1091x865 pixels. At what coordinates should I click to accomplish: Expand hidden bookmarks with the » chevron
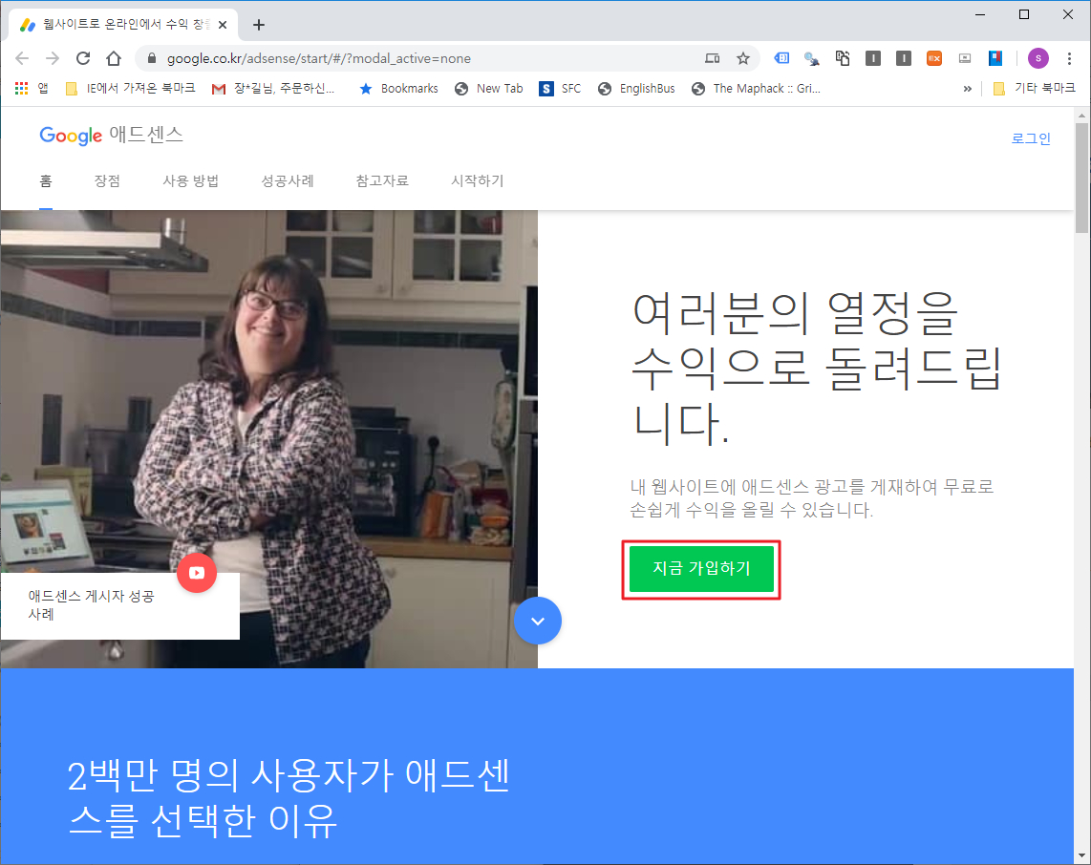coord(967,88)
